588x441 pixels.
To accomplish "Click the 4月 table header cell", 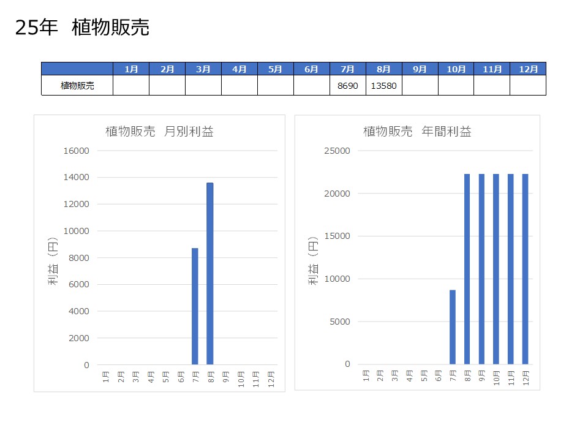I will coord(239,69).
